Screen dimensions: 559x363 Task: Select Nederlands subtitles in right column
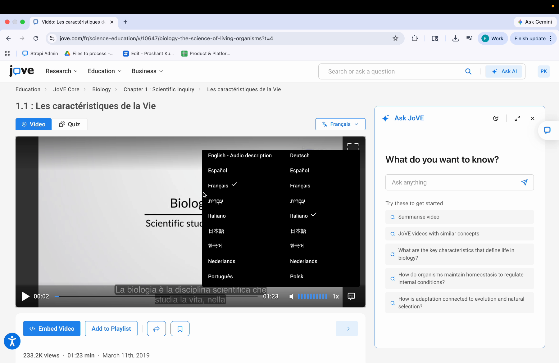pyautogui.click(x=303, y=261)
